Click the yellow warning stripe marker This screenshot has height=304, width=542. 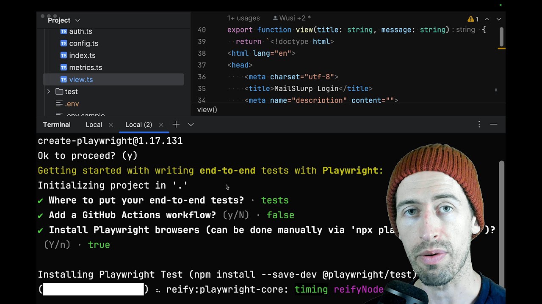pos(501,49)
